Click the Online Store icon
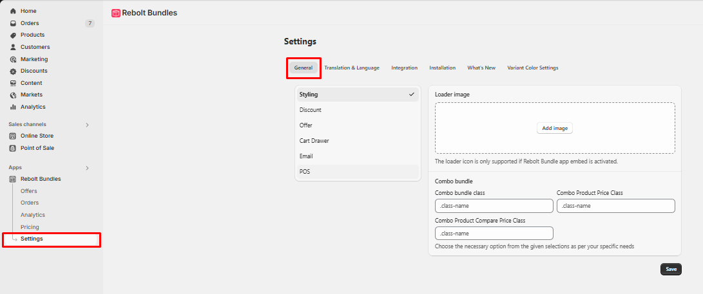The width and height of the screenshot is (703, 294). (13, 136)
